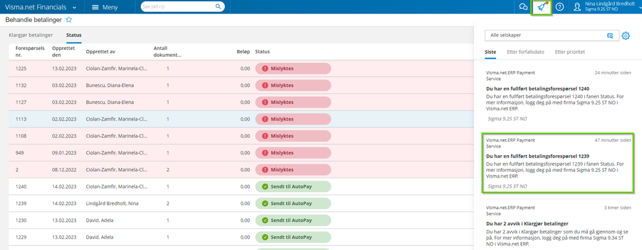Image resolution: width=642 pixels, height=250 pixels.
Task: Click Sendt til AutoPay badge for request 1230
Action: tap(293, 221)
